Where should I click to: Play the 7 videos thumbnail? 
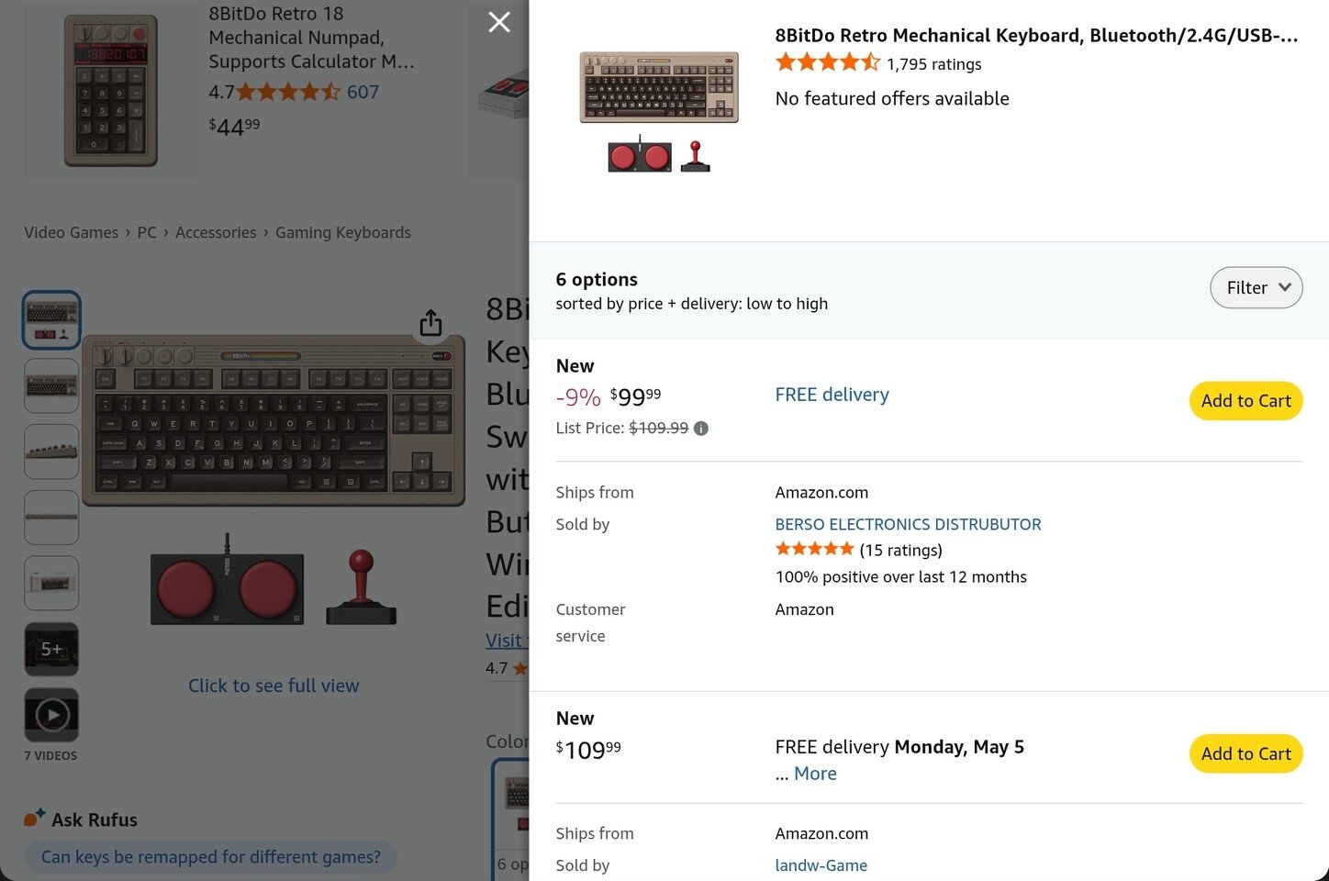tap(51, 715)
